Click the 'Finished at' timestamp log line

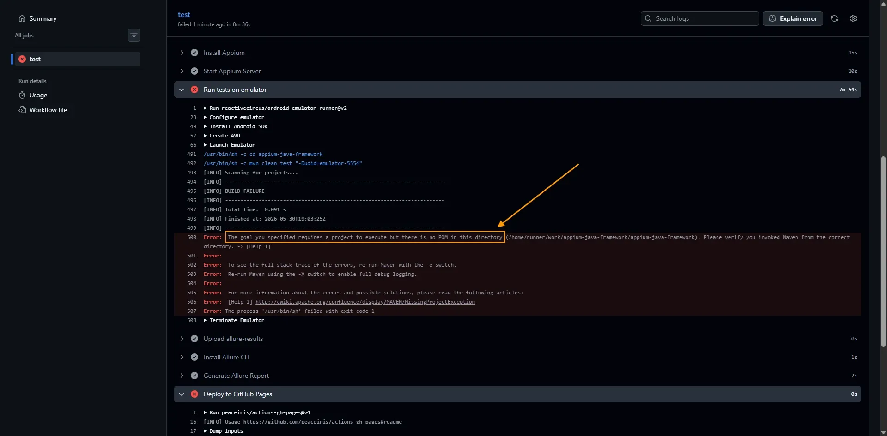pos(265,219)
